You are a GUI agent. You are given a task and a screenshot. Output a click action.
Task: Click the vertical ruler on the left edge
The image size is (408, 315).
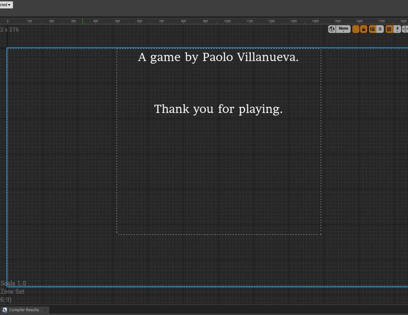pos(3,160)
